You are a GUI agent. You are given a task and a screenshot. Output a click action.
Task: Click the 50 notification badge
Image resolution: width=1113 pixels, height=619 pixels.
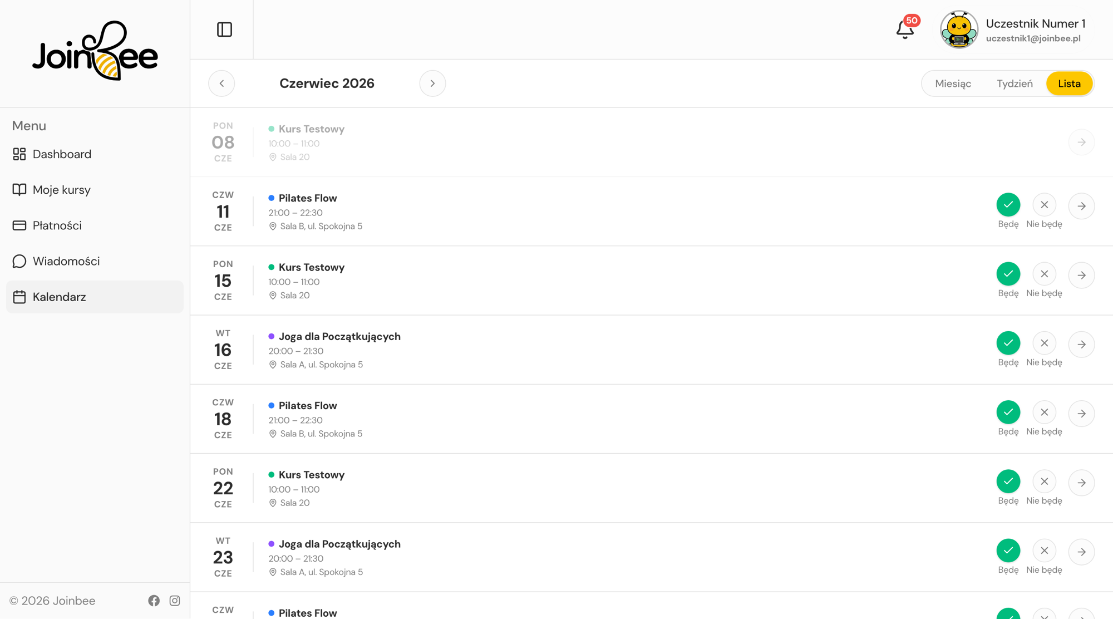pos(912,21)
